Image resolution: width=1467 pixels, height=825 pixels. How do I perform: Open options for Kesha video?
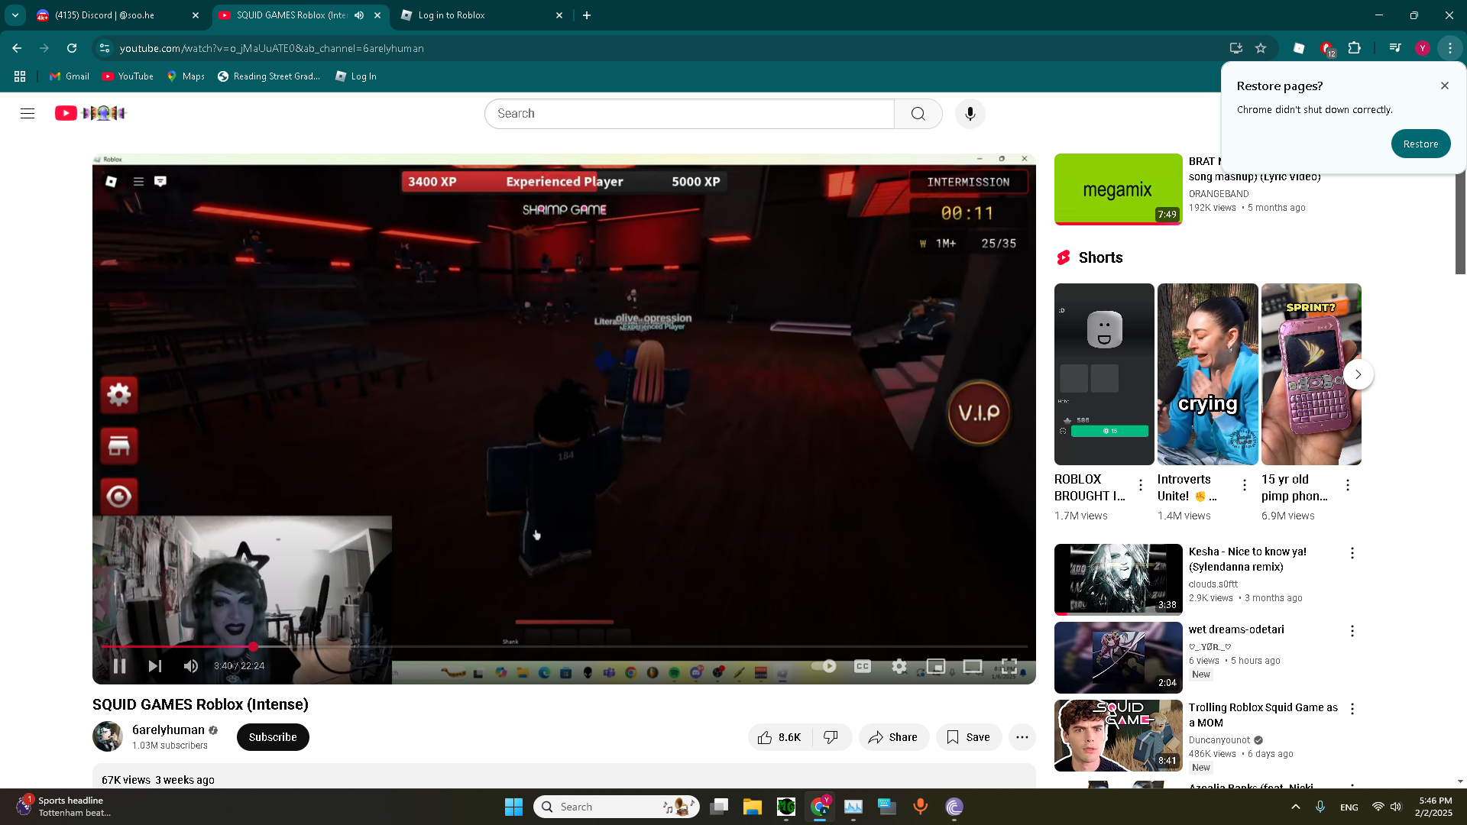click(1352, 553)
